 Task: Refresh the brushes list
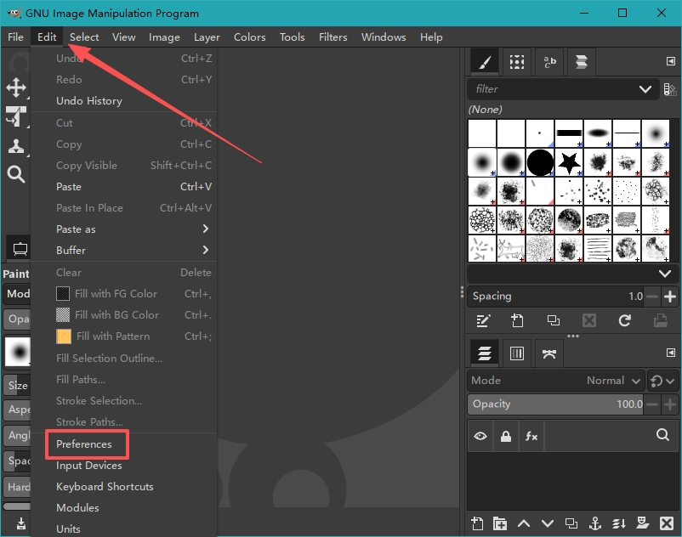coord(624,320)
